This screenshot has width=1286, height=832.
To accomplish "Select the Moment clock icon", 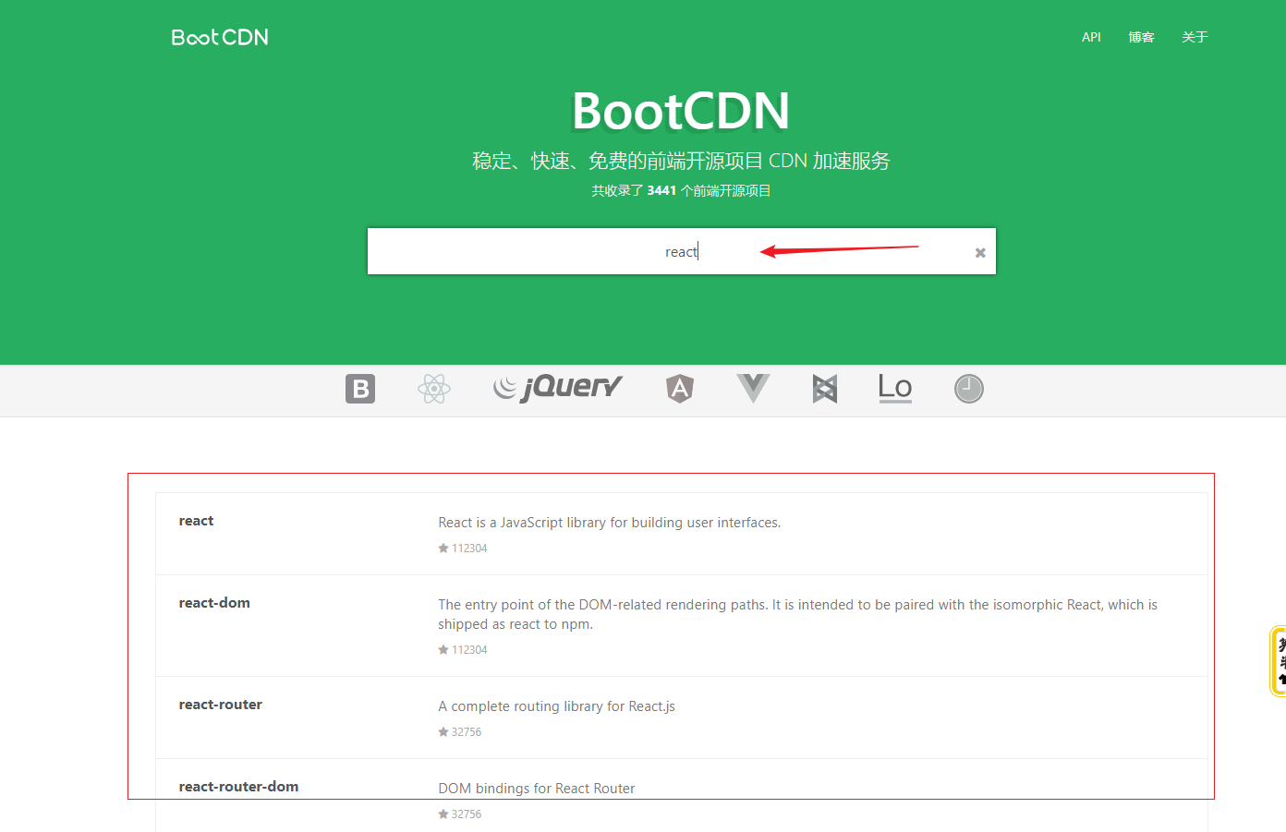I will click(968, 389).
